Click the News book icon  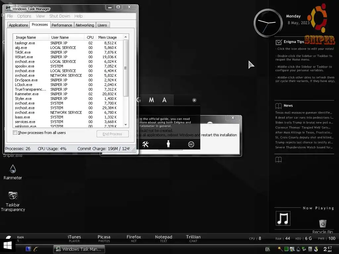[x=278, y=106]
